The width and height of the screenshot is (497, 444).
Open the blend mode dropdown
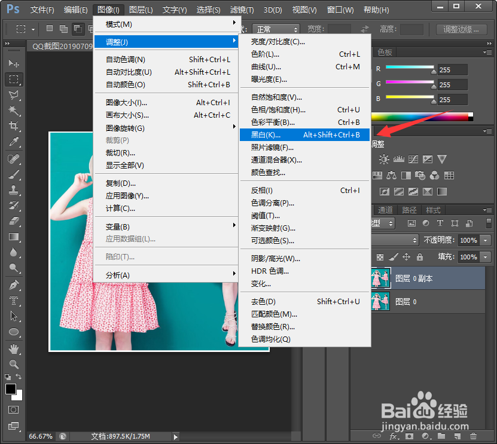click(x=395, y=240)
